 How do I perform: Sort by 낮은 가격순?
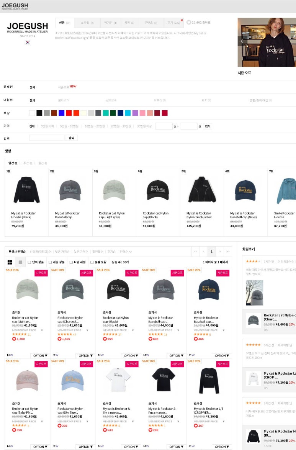click(x=62, y=252)
